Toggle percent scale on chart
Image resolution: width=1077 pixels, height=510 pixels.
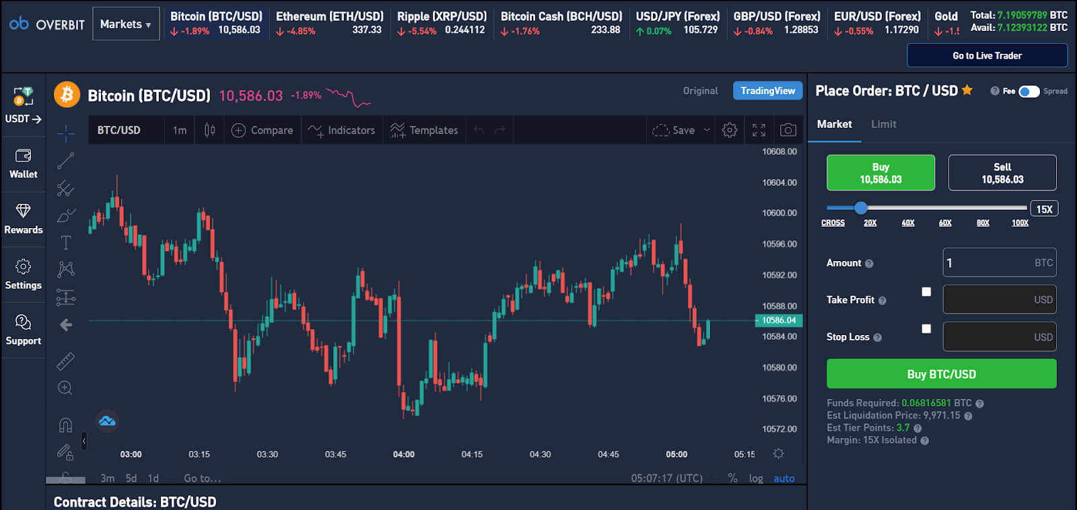point(732,478)
